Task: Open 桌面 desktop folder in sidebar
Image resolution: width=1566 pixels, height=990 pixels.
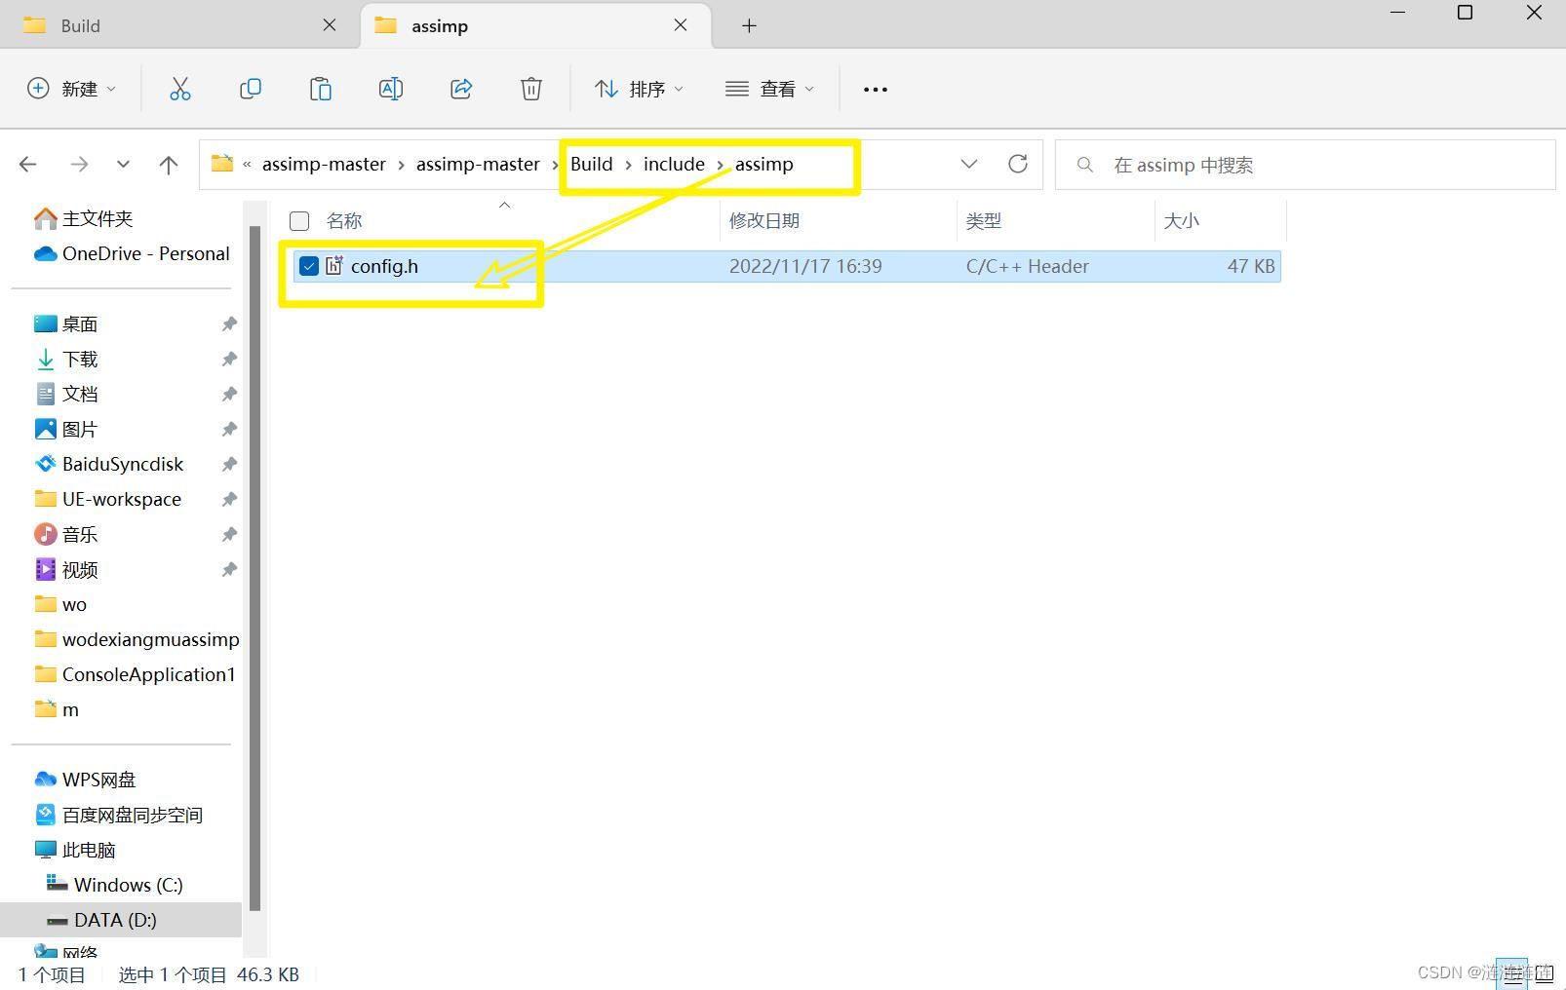Action: (x=66, y=324)
